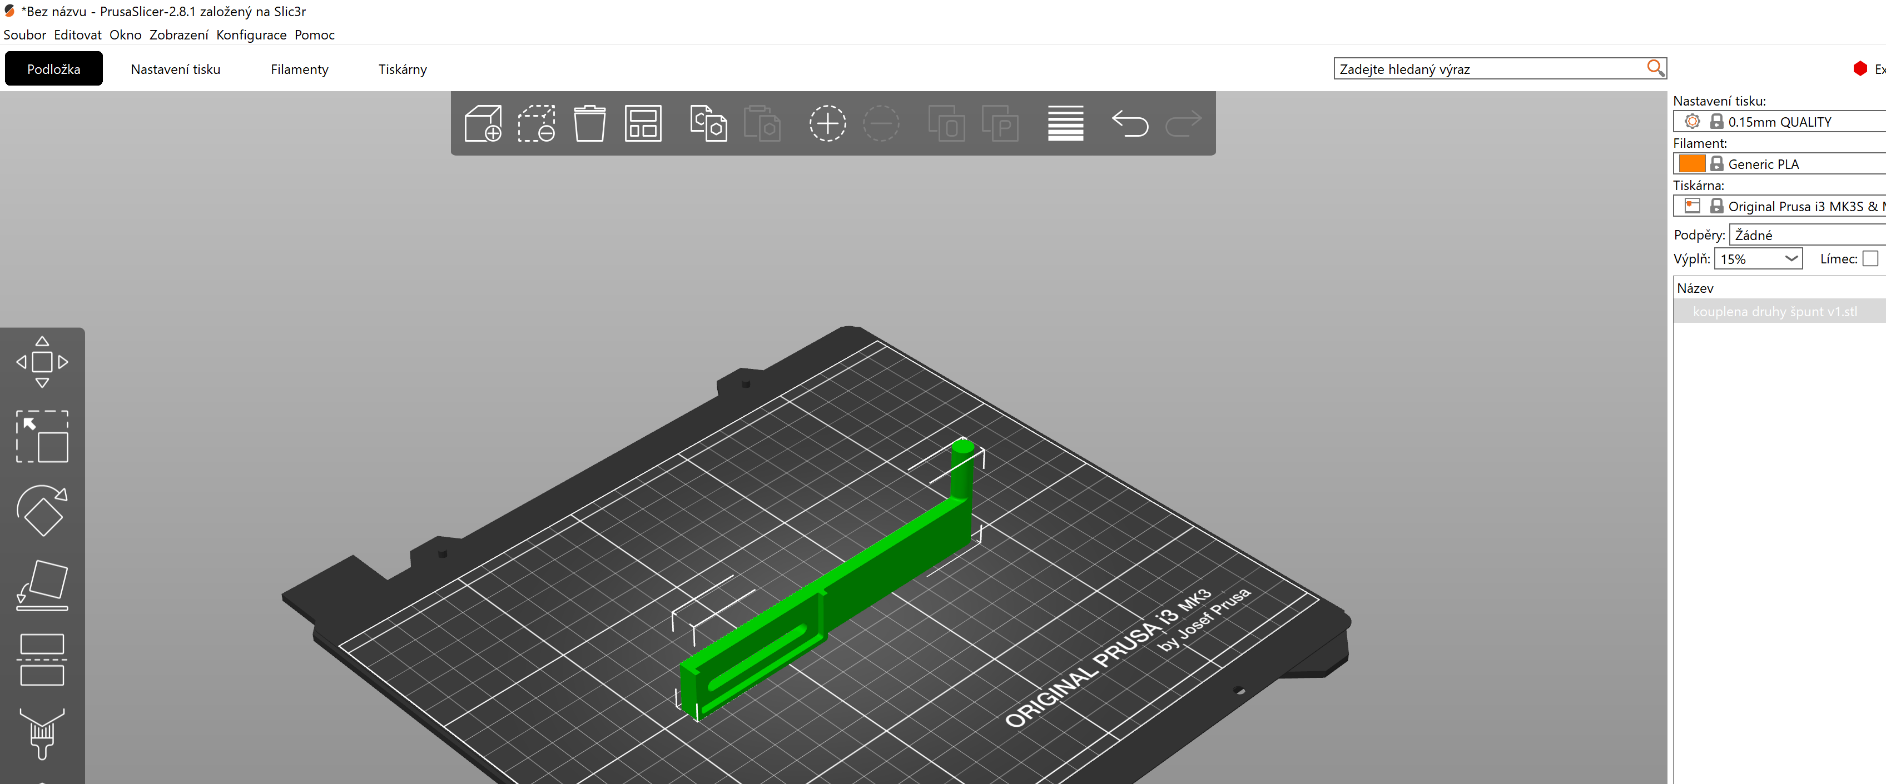
Task: Click the Add instance plus icon
Action: pos(827,123)
